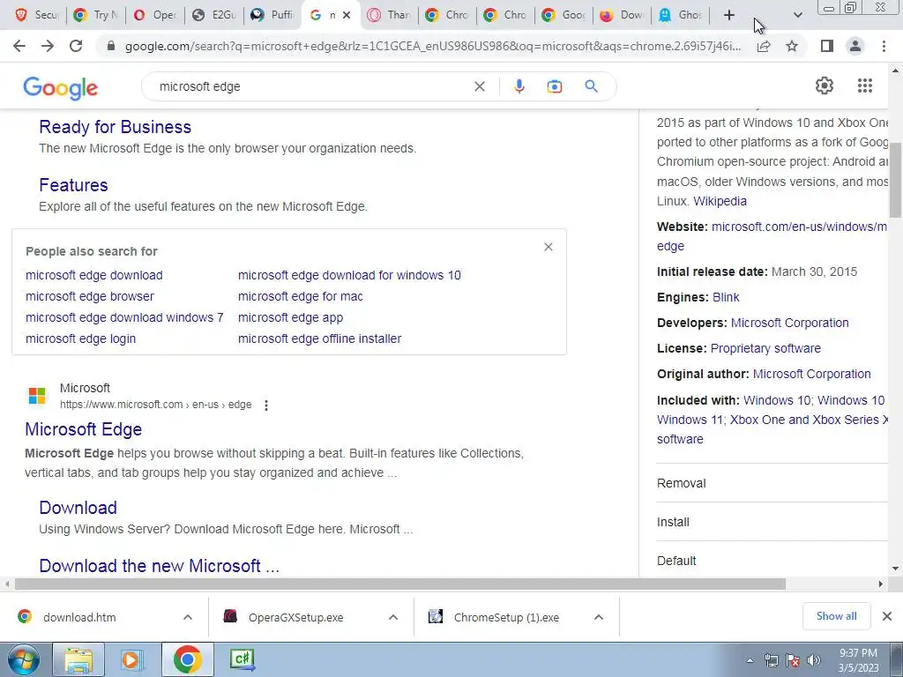Click the vertical scrollbar thumb
The width and height of the screenshot is (903, 677).
[x=896, y=180]
